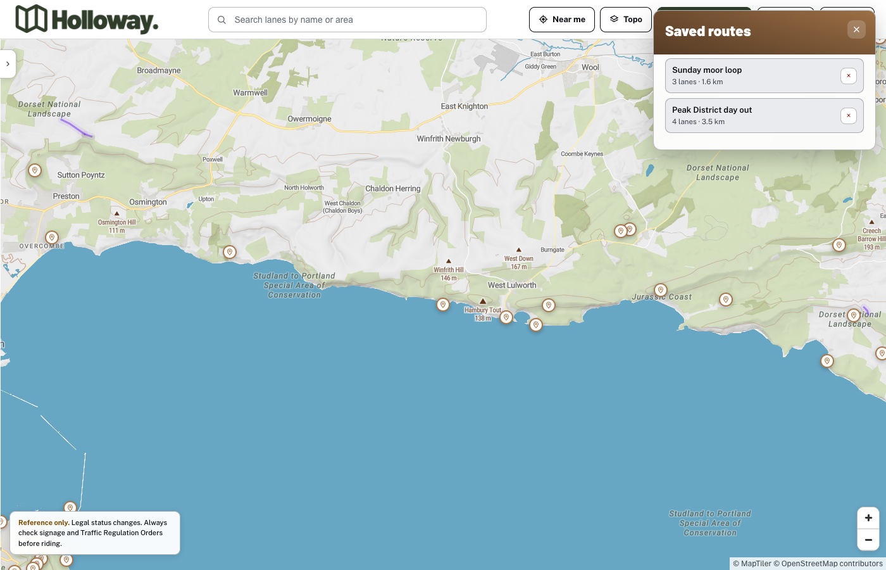Click the Chaldon Herring label
The height and width of the screenshot is (570, 886).
coord(393,189)
